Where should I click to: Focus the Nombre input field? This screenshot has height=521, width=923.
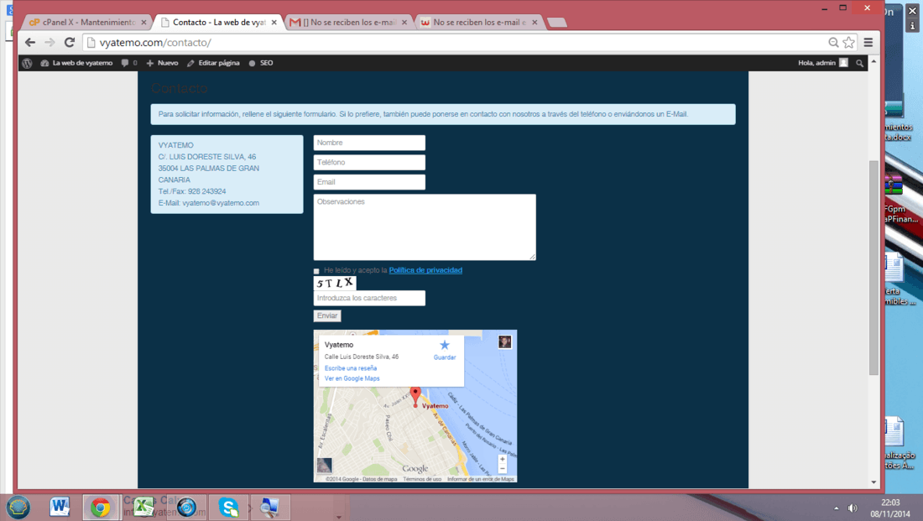pyautogui.click(x=369, y=143)
